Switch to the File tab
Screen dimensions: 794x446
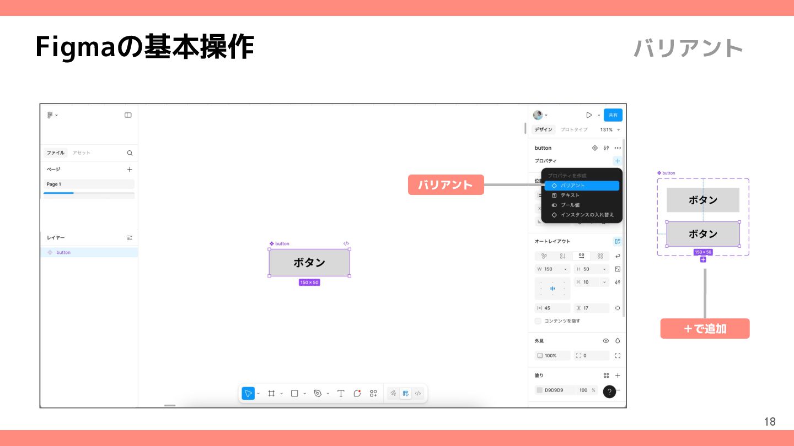tap(55, 153)
